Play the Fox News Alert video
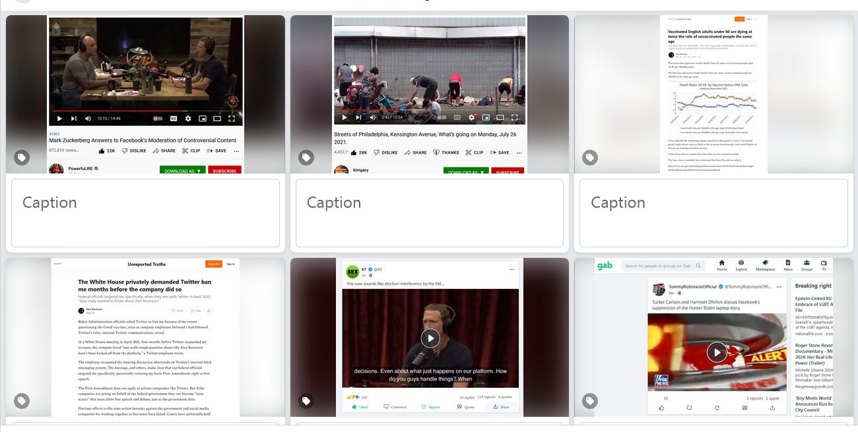Viewport: 858px width, 432px height. pyautogui.click(x=717, y=352)
